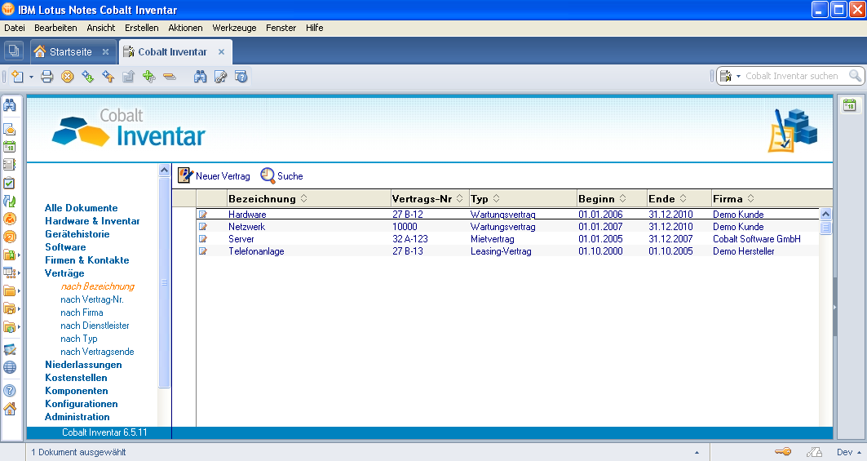Open Firmen & Kontakte navigation link
This screenshot has width=867, height=461.
86,260
